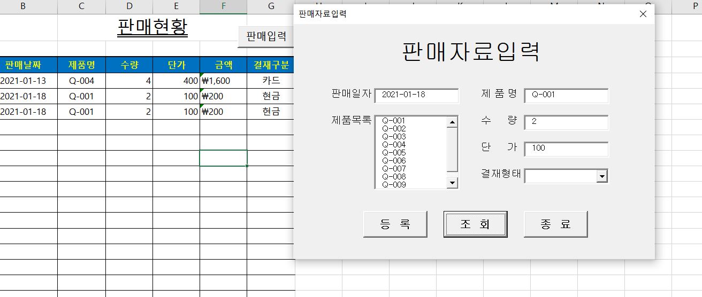
Task: Click the 단가 input field
Action: click(566, 148)
